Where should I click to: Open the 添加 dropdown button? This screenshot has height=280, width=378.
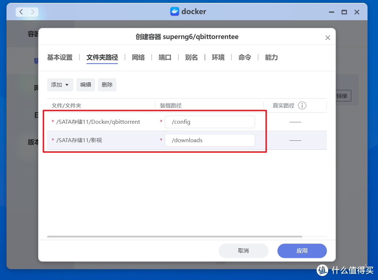click(x=60, y=84)
